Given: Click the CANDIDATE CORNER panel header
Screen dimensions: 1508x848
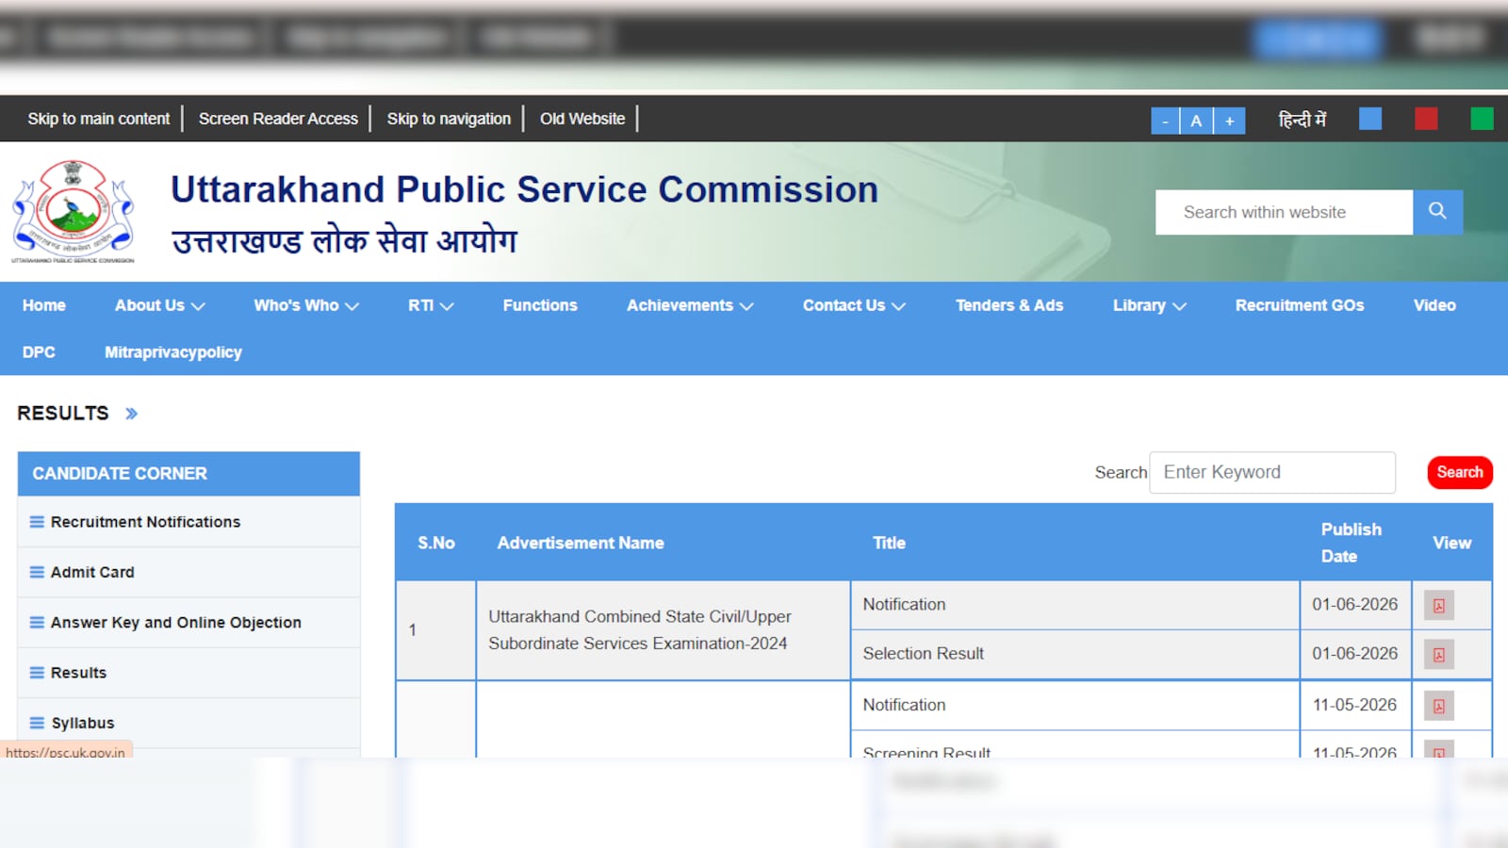Looking at the screenshot, I should [x=188, y=474].
